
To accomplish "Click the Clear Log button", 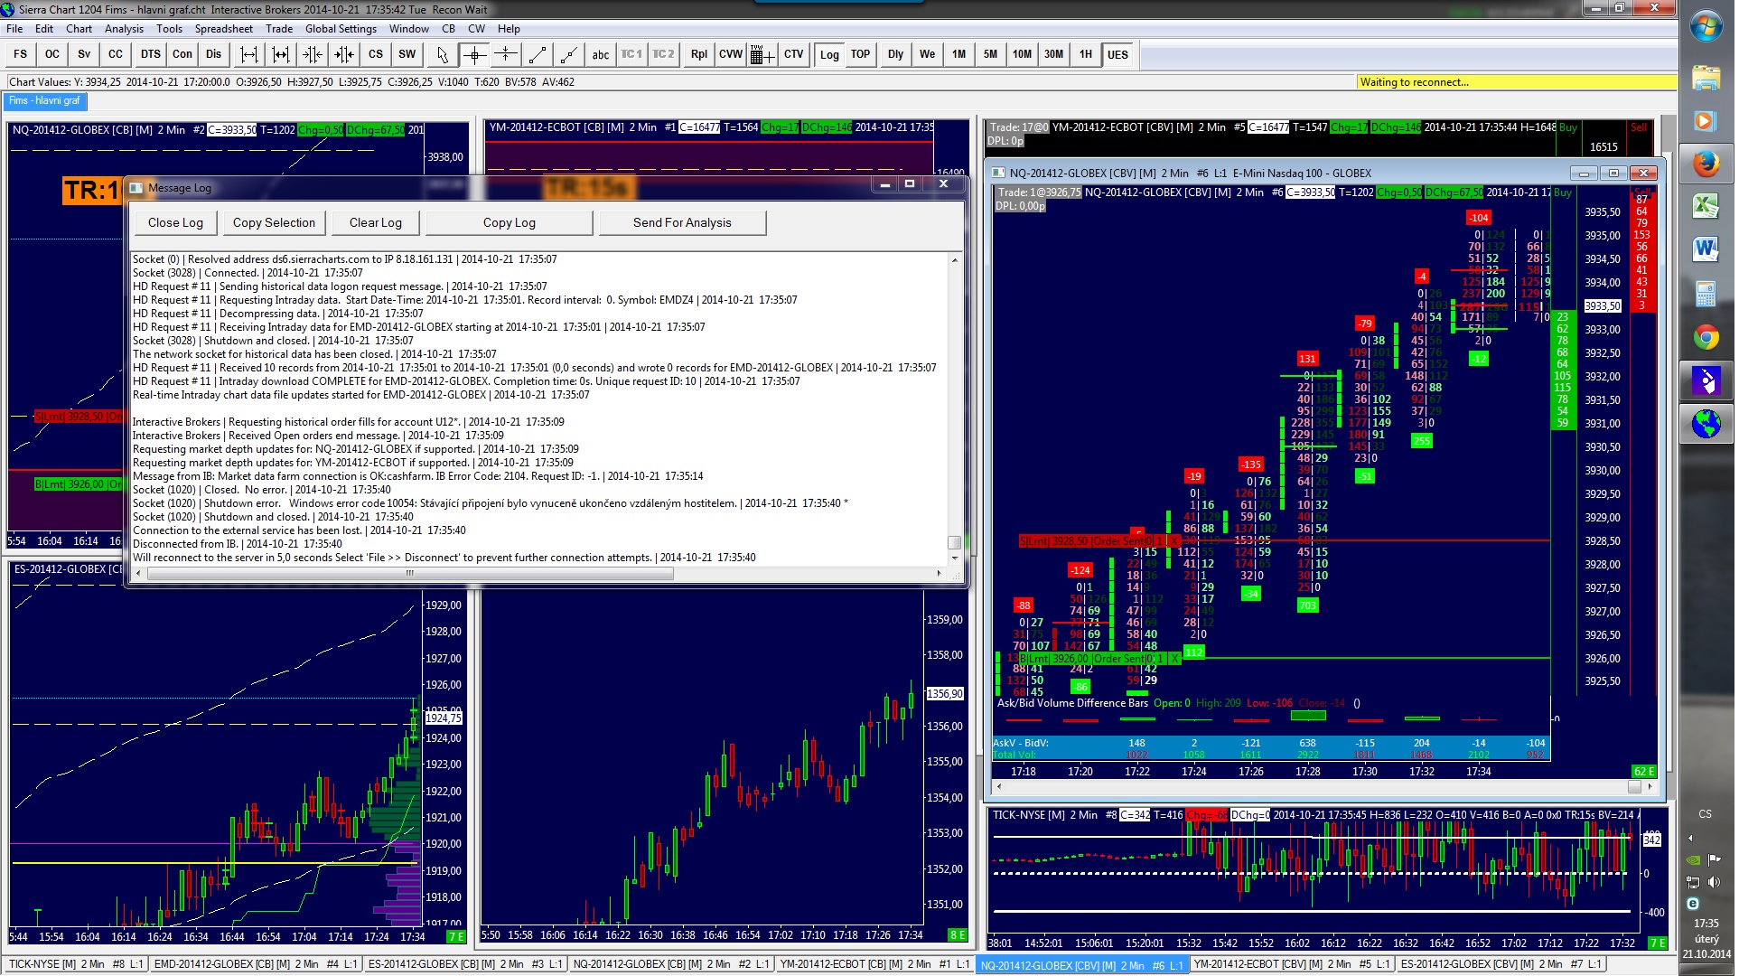I will coord(376,223).
